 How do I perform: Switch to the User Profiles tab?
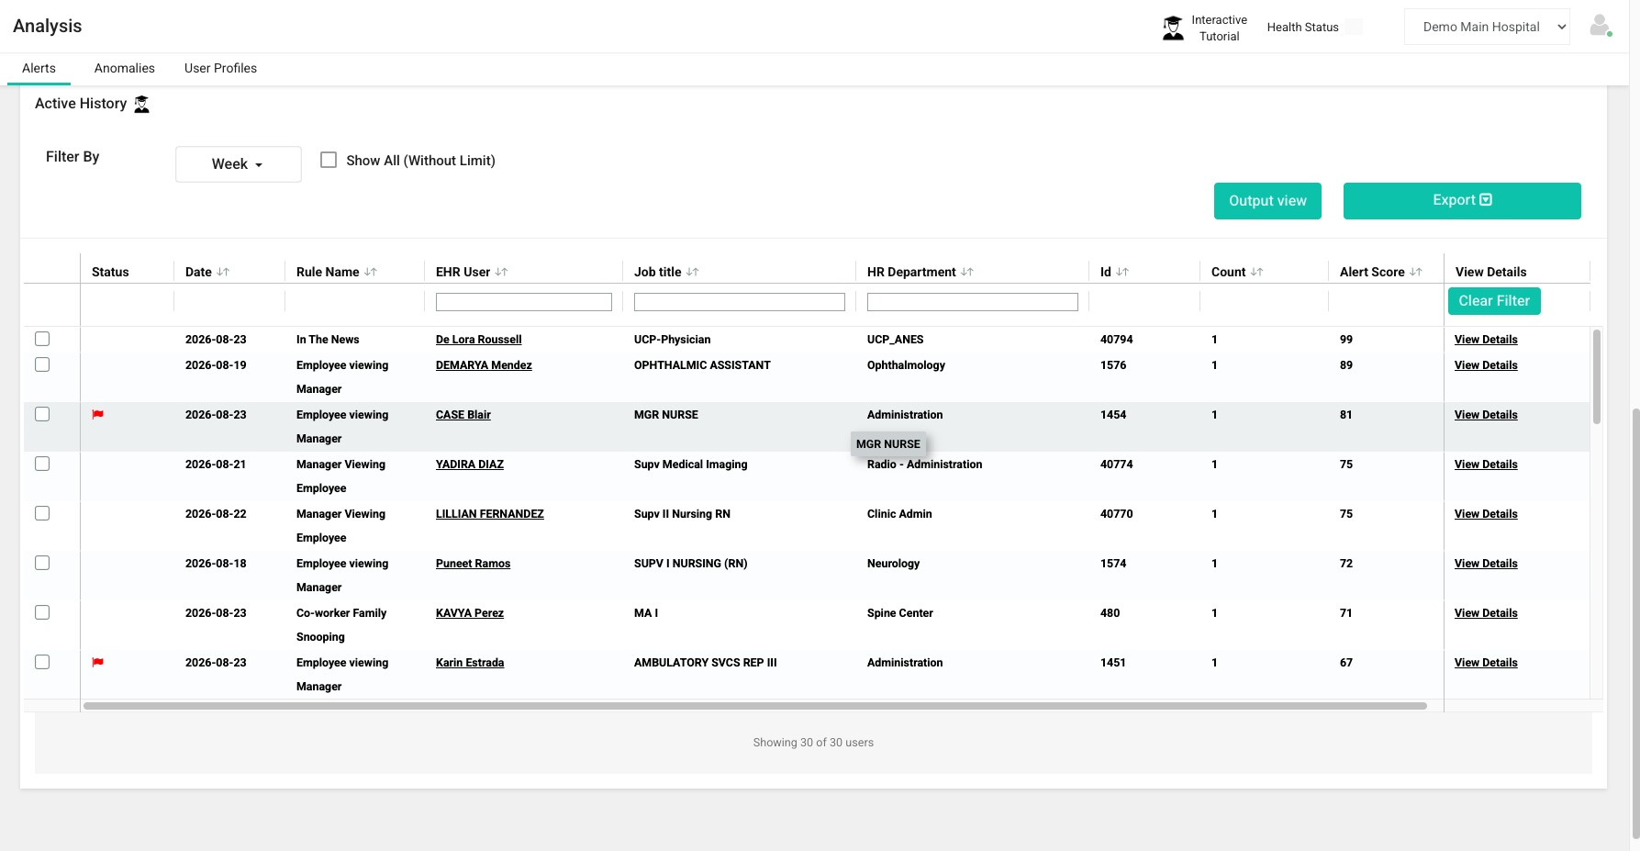220,68
